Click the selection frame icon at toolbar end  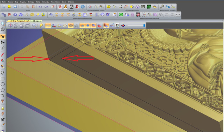coord(178,15)
